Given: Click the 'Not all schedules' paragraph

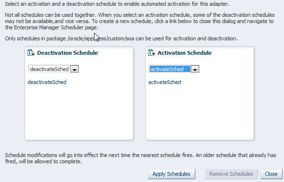Looking at the screenshot, I should pyautogui.click(x=140, y=21).
